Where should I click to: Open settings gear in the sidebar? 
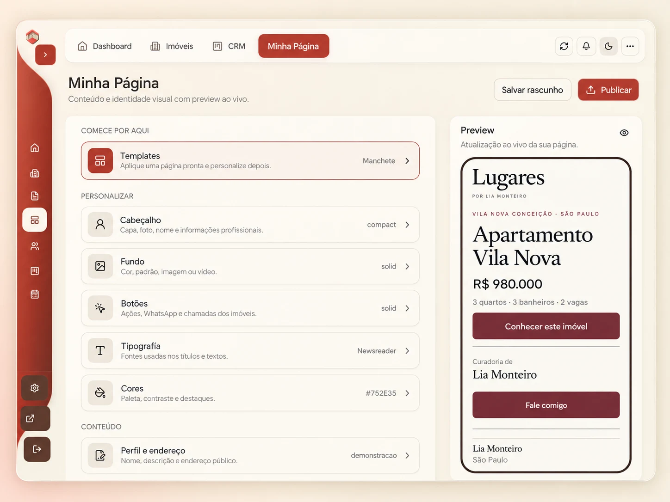click(x=35, y=388)
